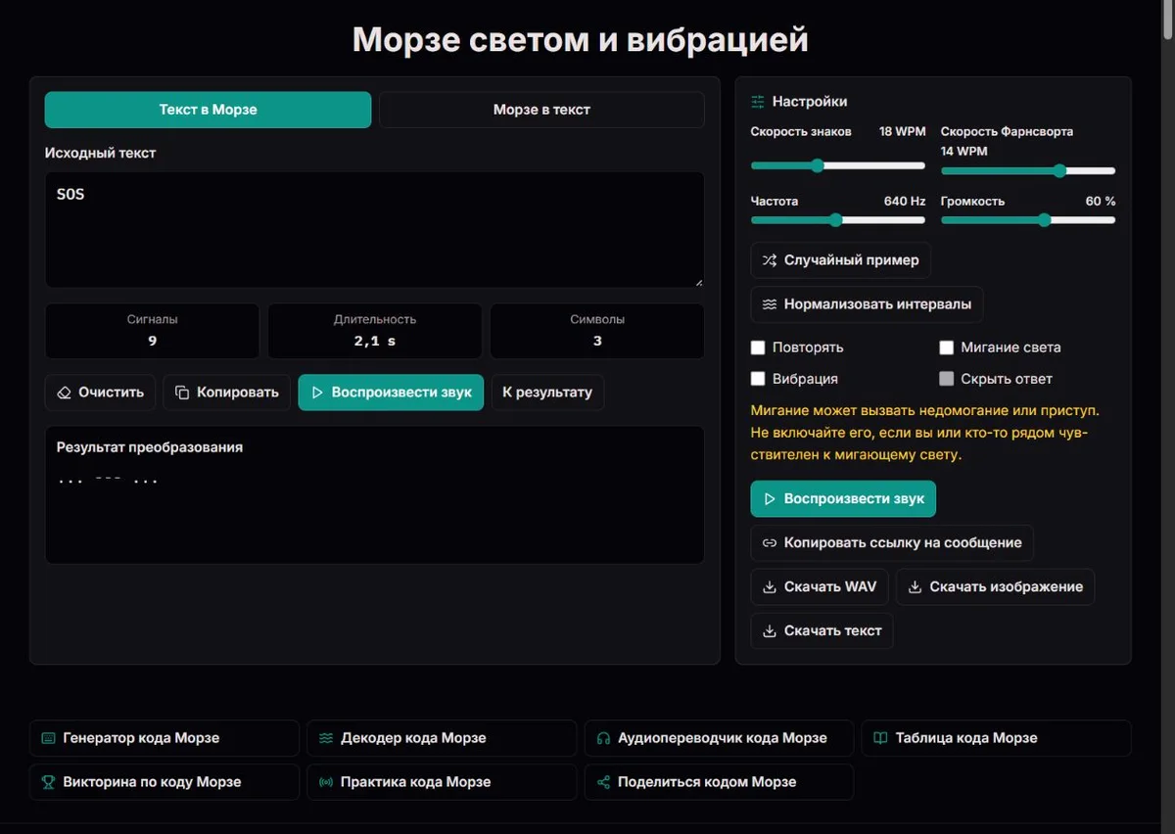Click the Морзе светом и вибрацией heading
1175x834 pixels.
click(x=581, y=40)
